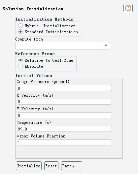Click the Y Velocity input field
Image resolution: width=138 pixels, height=174 pixels.
[64, 115]
